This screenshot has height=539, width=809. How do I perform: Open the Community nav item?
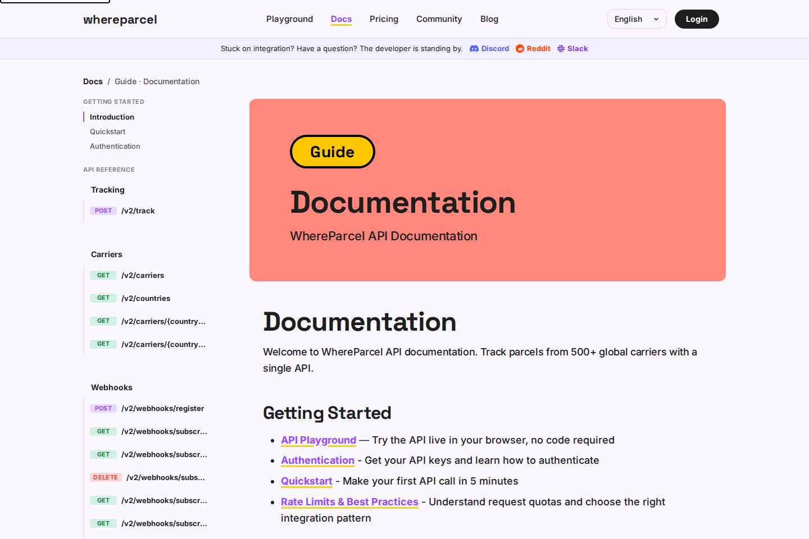click(439, 19)
